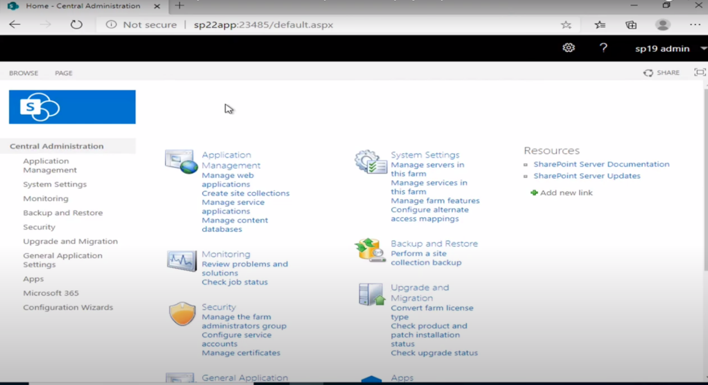This screenshot has height=385, width=708.
Task: Click the green plus beside Add new link
Action: 534,192
